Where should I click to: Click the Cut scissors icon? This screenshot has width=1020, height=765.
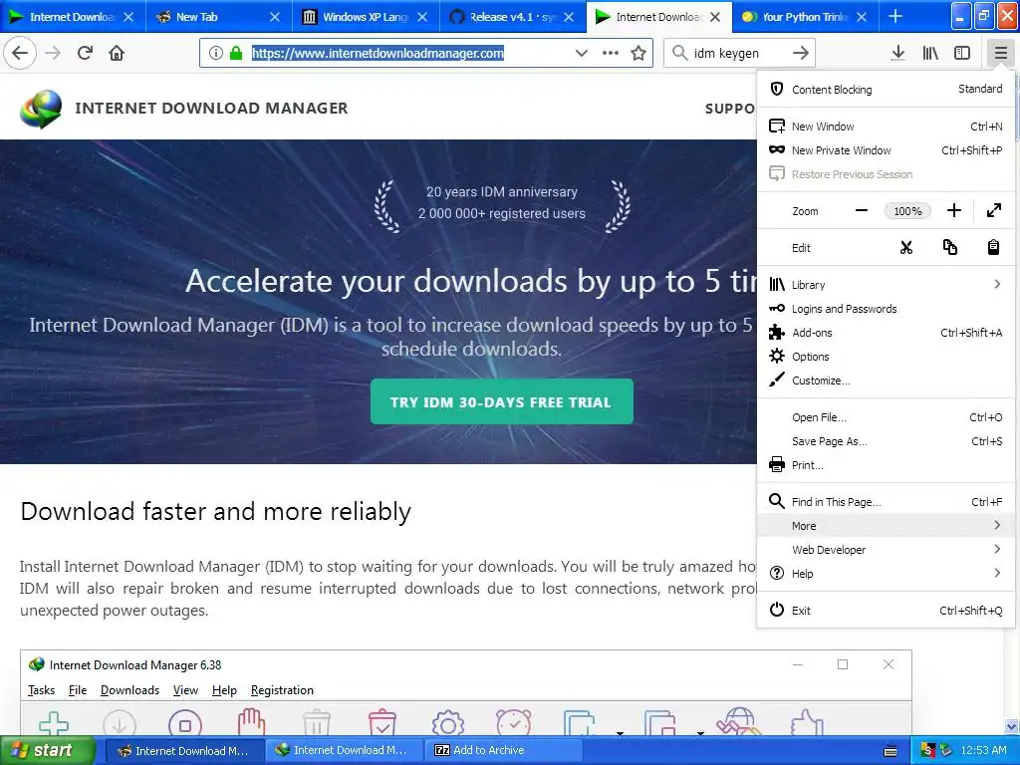coord(906,247)
